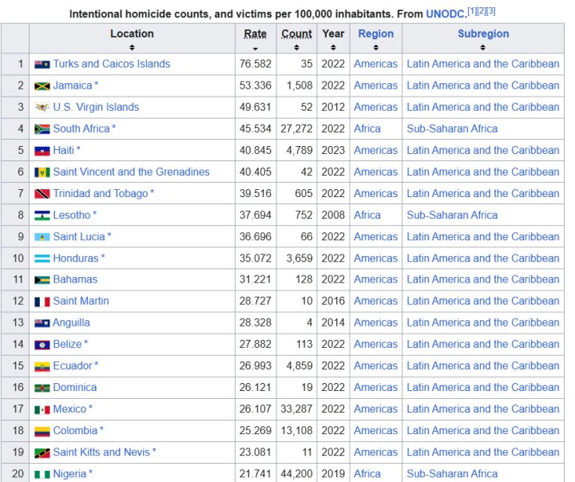This screenshot has height=482, width=575.
Task: Open the Saint Vincent and the Grenadines link
Action: pyautogui.click(x=131, y=172)
